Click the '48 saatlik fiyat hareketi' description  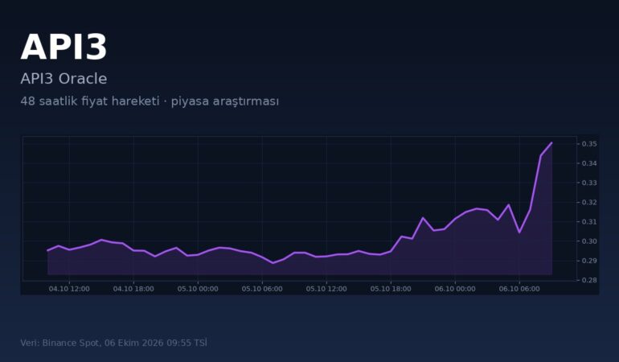point(150,101)
